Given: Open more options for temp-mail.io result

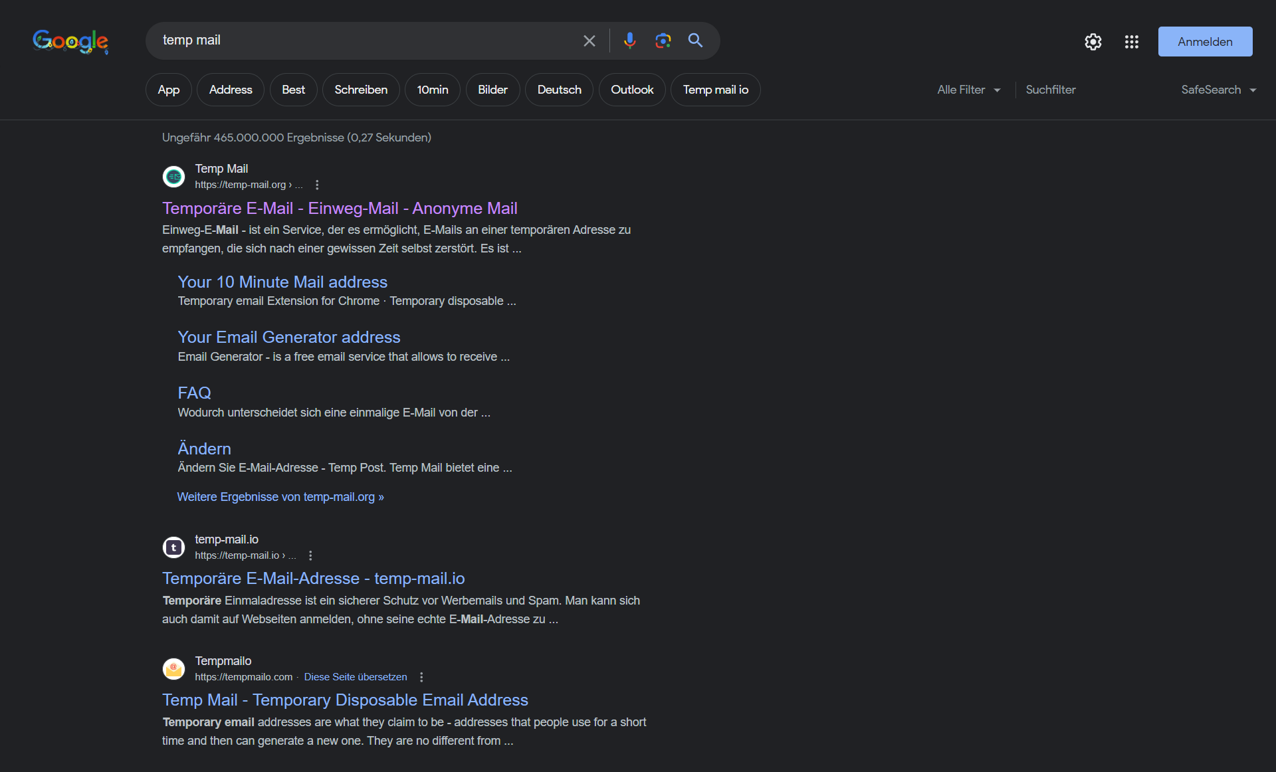Looking at the screenshot, I should tap(310, 555).
